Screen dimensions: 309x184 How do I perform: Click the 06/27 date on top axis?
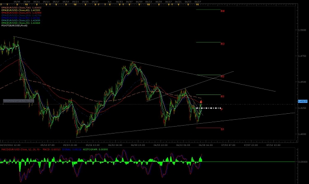click(x=198, y=1)
